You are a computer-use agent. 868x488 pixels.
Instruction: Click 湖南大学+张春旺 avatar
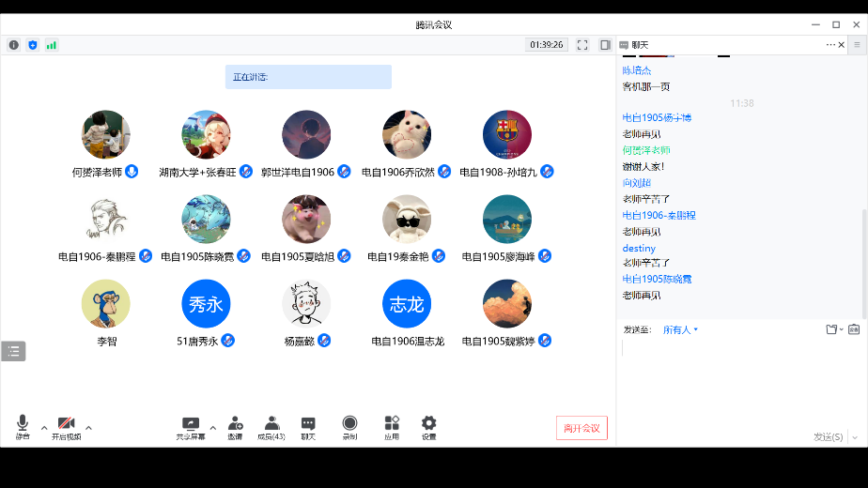point(206,134)
